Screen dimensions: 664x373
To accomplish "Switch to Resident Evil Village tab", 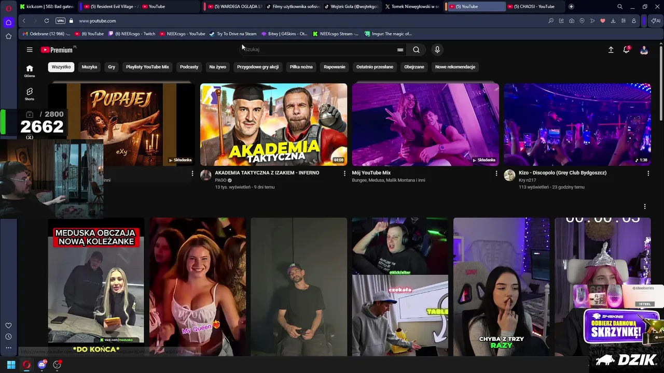I will tap(110, 7).
